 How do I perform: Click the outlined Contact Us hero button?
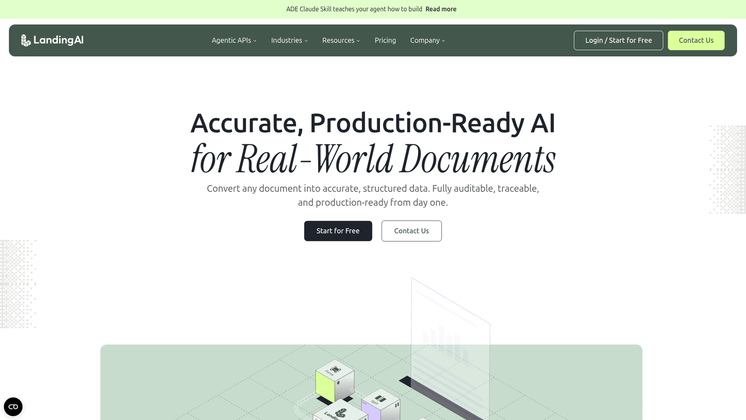click(411, 231)
